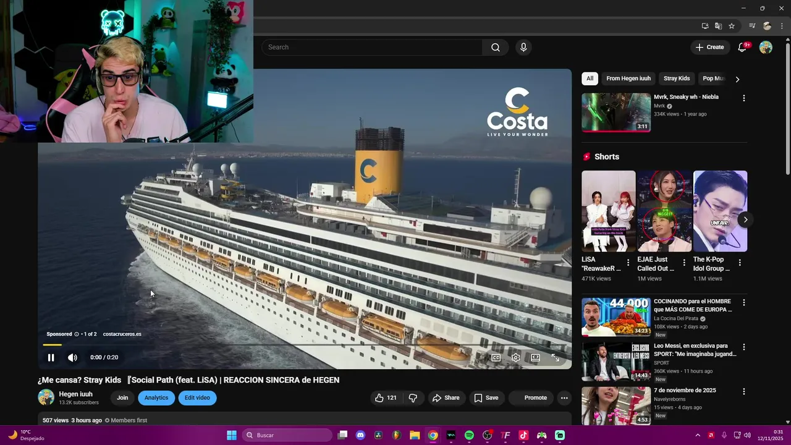Open Windows Start menu
This screenshot has width=791, height=445.
pyautogui.click(x=232, y=435)
